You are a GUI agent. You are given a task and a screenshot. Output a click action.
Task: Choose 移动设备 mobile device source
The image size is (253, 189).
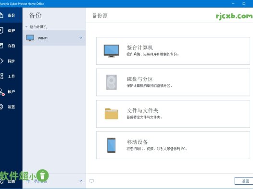[x=173, y=145]
